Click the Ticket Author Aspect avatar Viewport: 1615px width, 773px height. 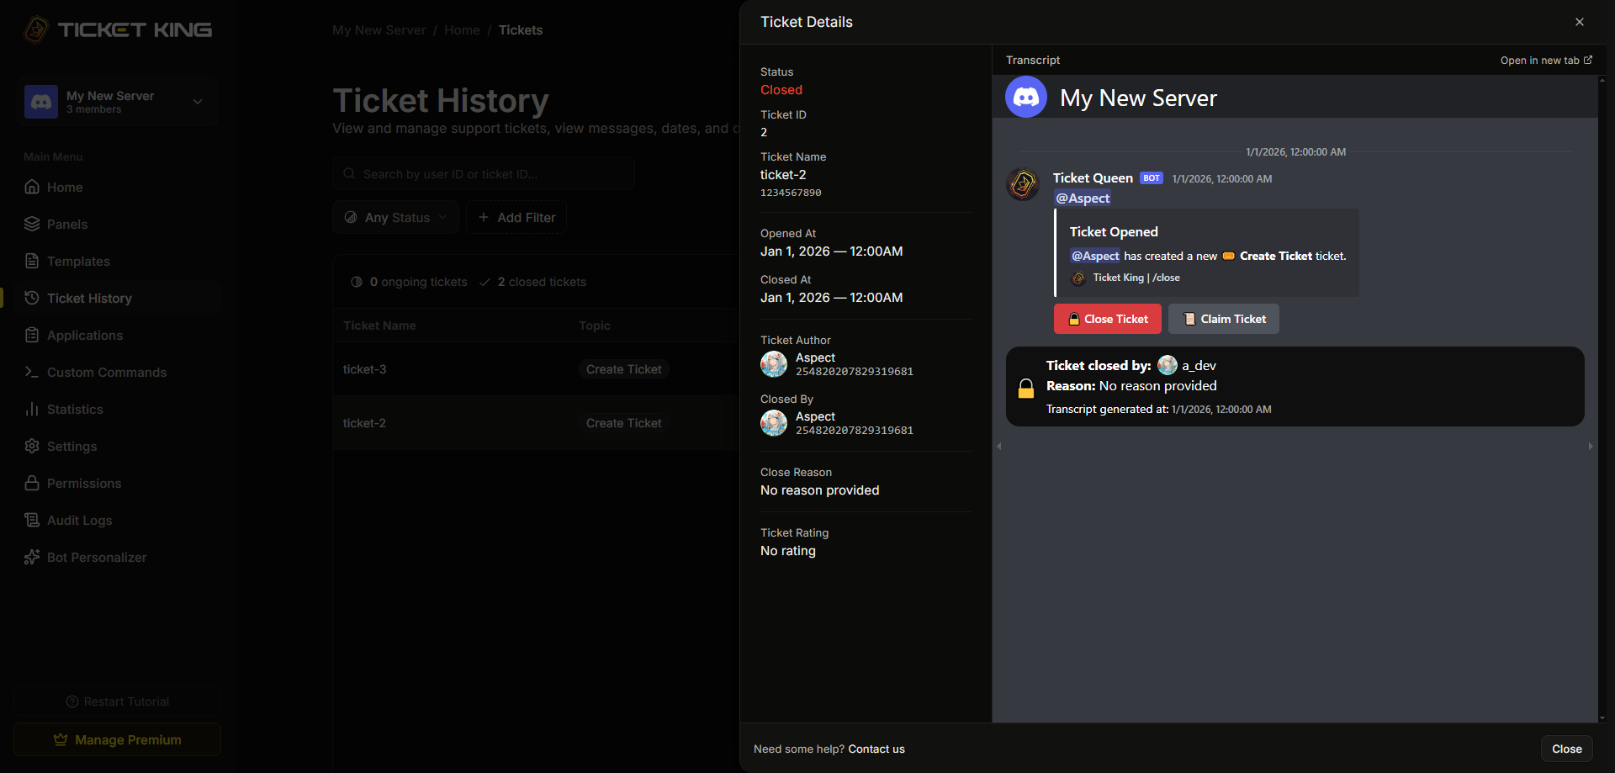pos(774,364)
